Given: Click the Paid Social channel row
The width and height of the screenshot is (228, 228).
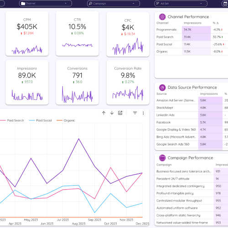Looking at the screenshot, I should [x=191, y=44].
